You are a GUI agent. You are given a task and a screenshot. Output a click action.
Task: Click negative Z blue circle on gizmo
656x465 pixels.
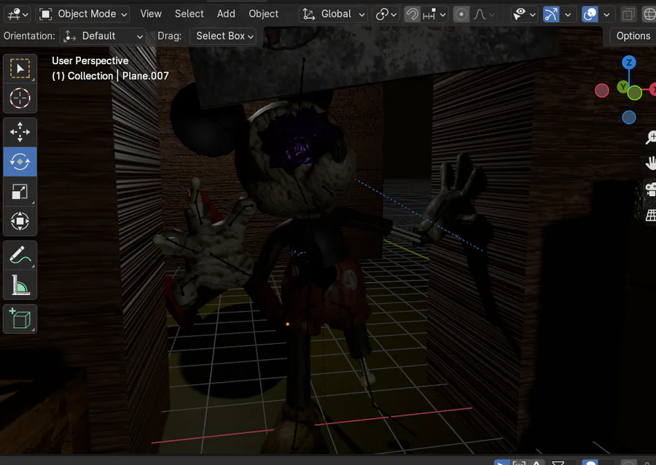coord(629,117)
